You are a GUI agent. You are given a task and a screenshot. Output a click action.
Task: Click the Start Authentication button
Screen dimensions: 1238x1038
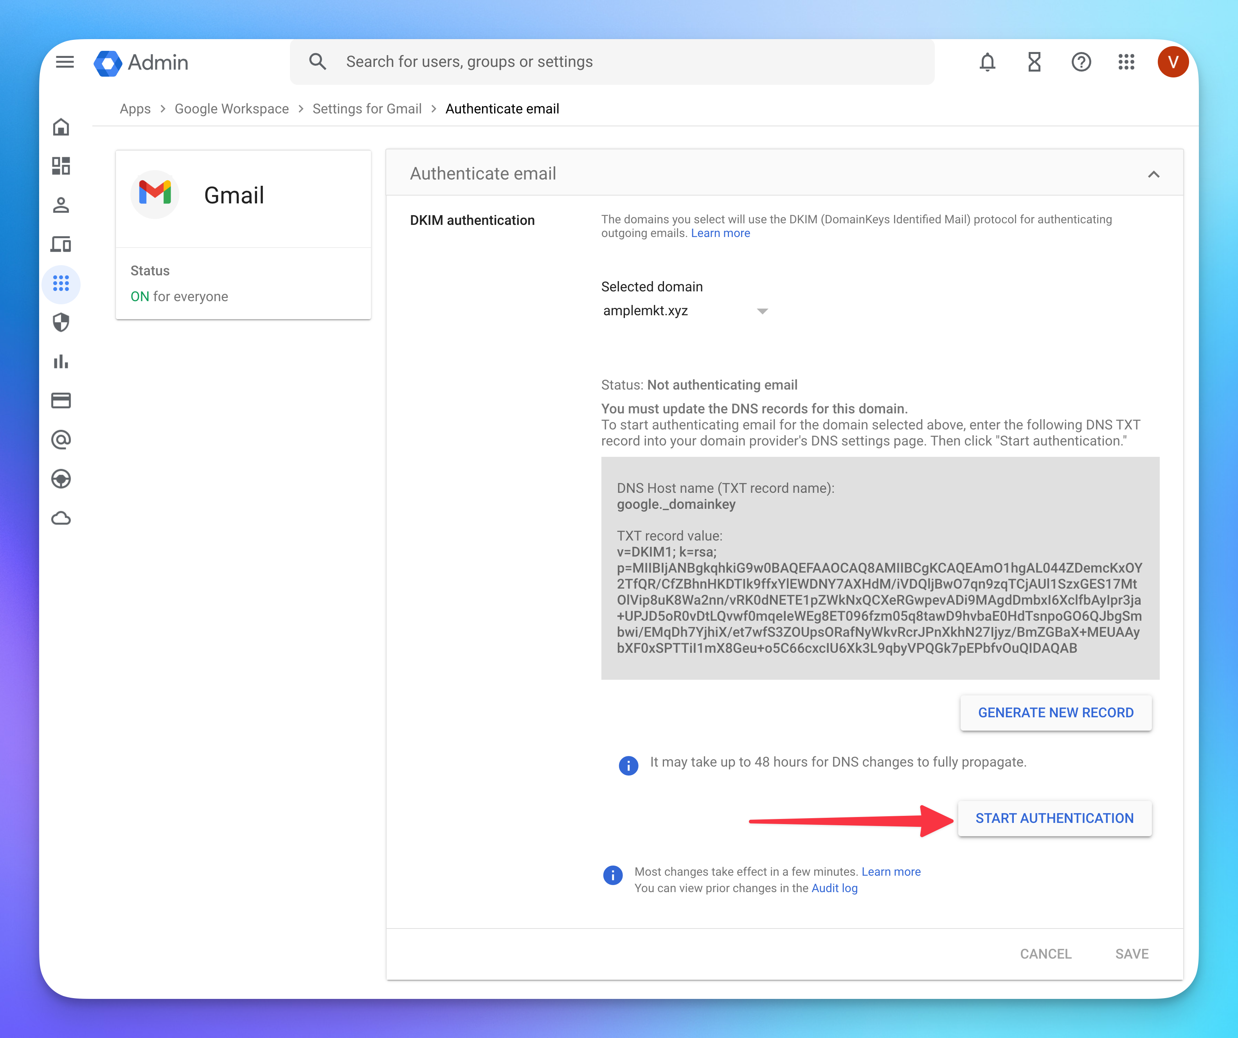click(1054, 818)
